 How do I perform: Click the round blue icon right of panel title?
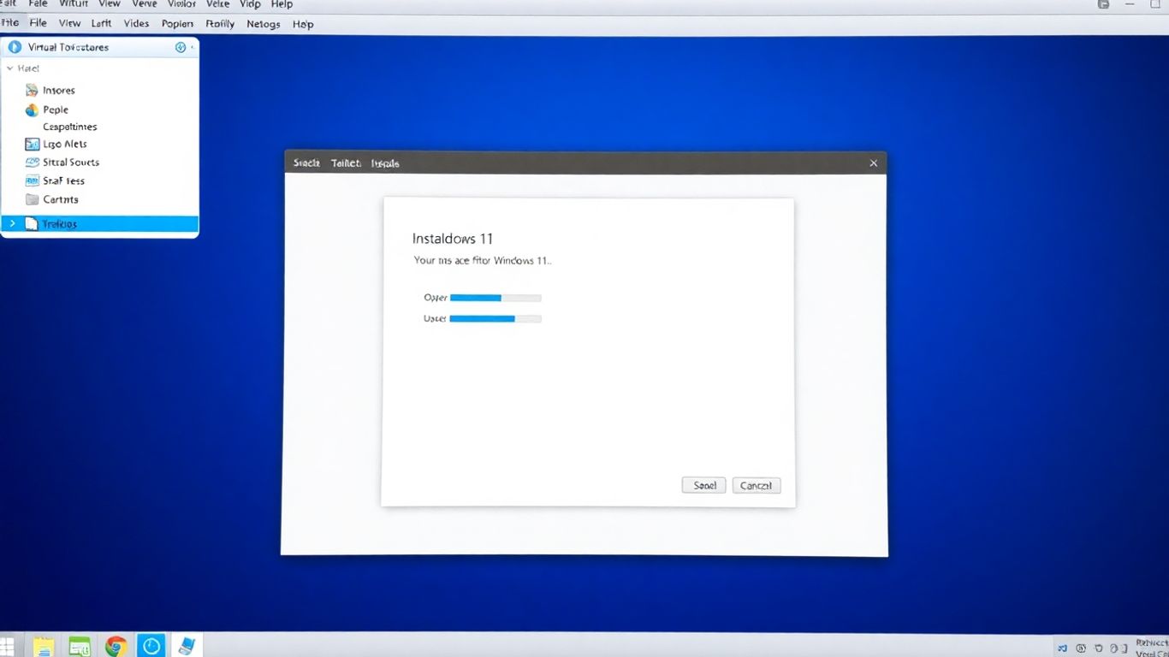coord(181,47)
